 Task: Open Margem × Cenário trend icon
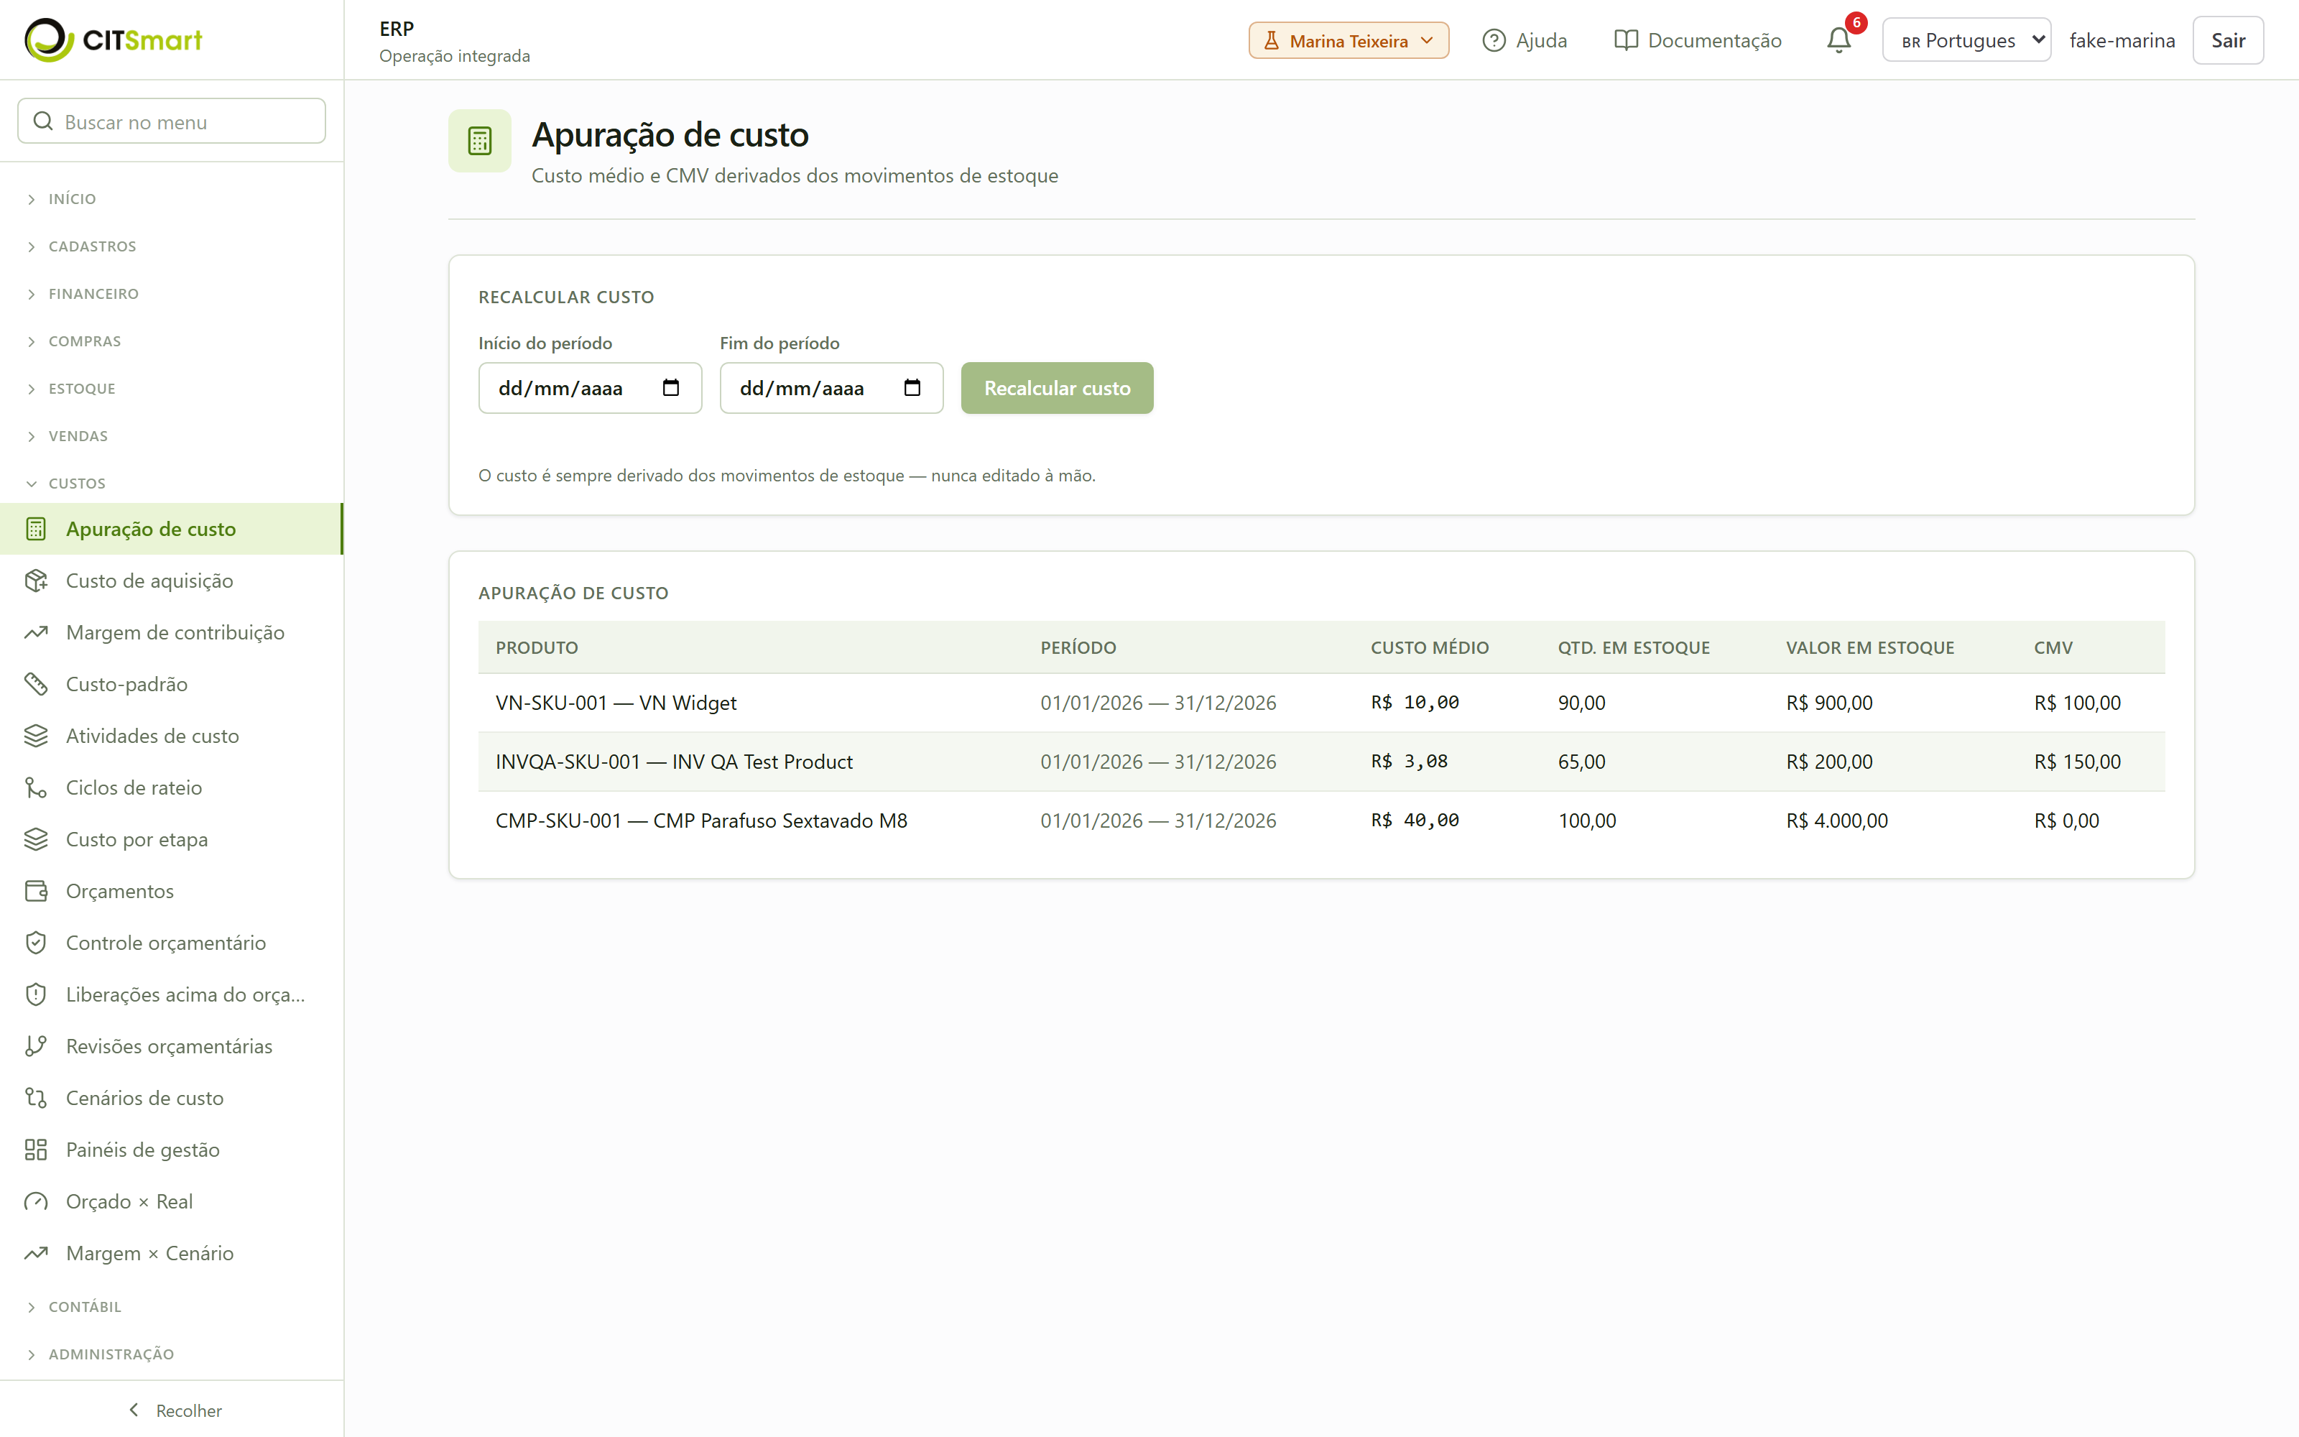[x=36, y=1252]
